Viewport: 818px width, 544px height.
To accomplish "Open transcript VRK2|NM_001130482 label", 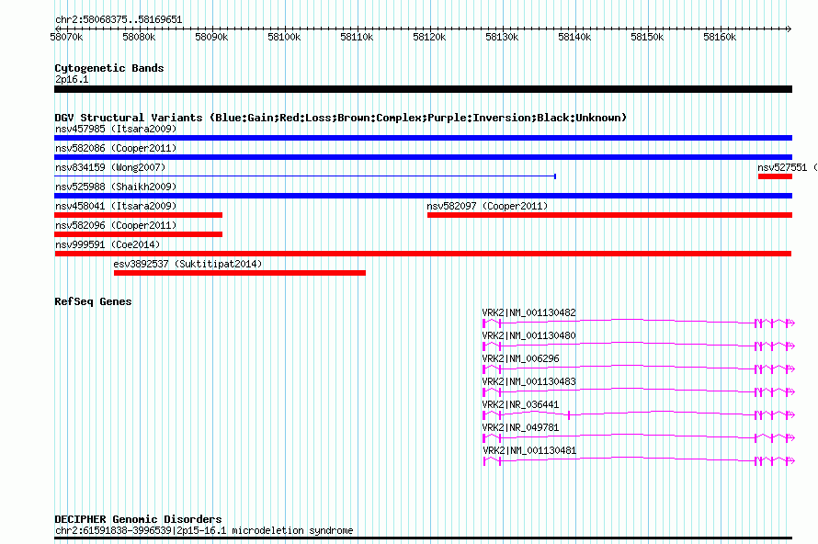I will (529, 313).
